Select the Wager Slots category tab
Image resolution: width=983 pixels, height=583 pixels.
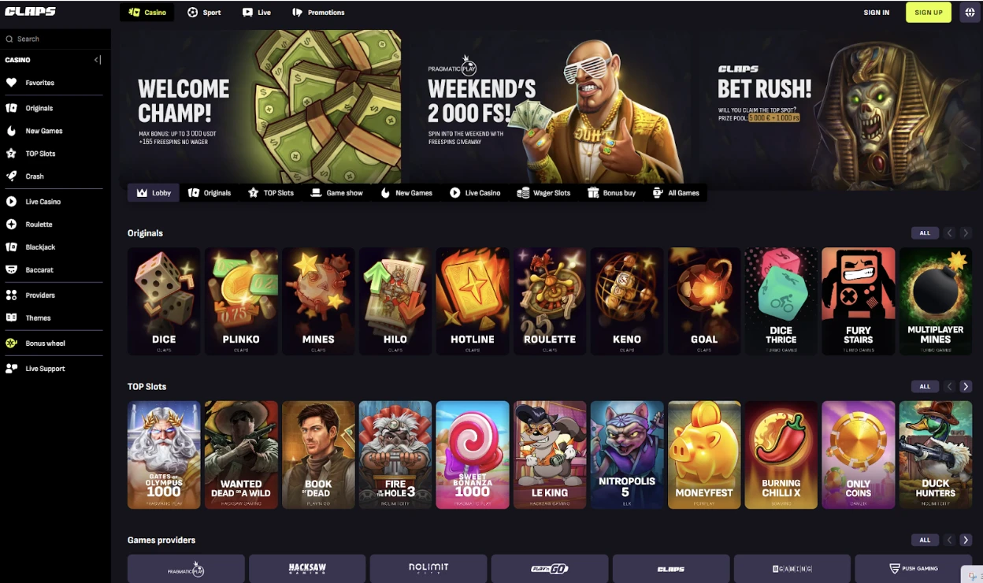coord(543,193)
